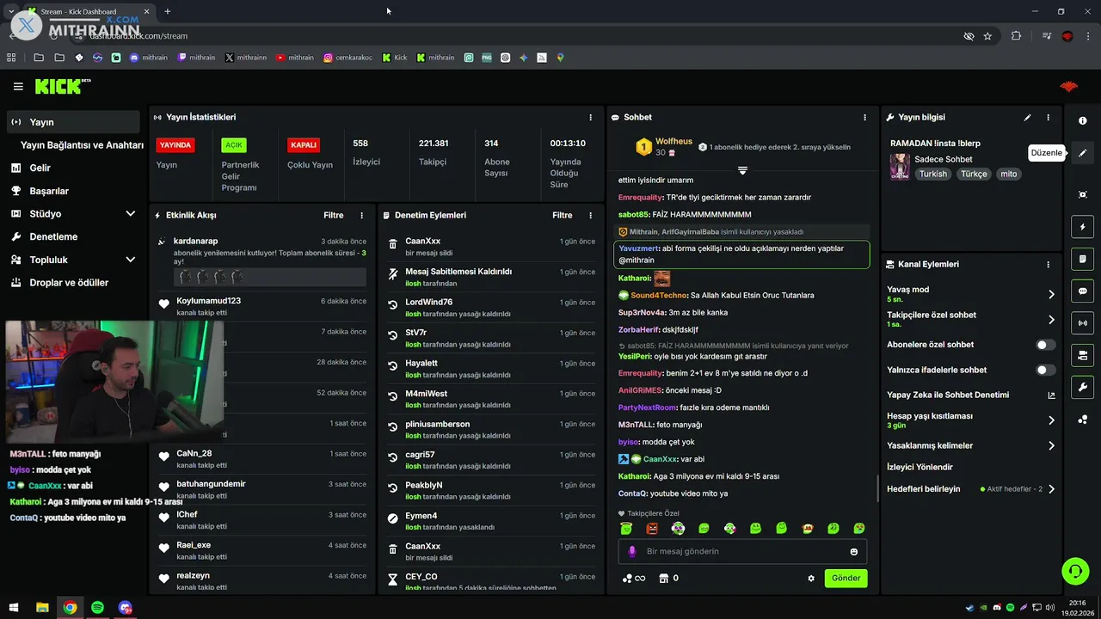Viewport: 1101px width, 619px height.
Task: Open the green headset support button
Action: (x=1075, y=571)
